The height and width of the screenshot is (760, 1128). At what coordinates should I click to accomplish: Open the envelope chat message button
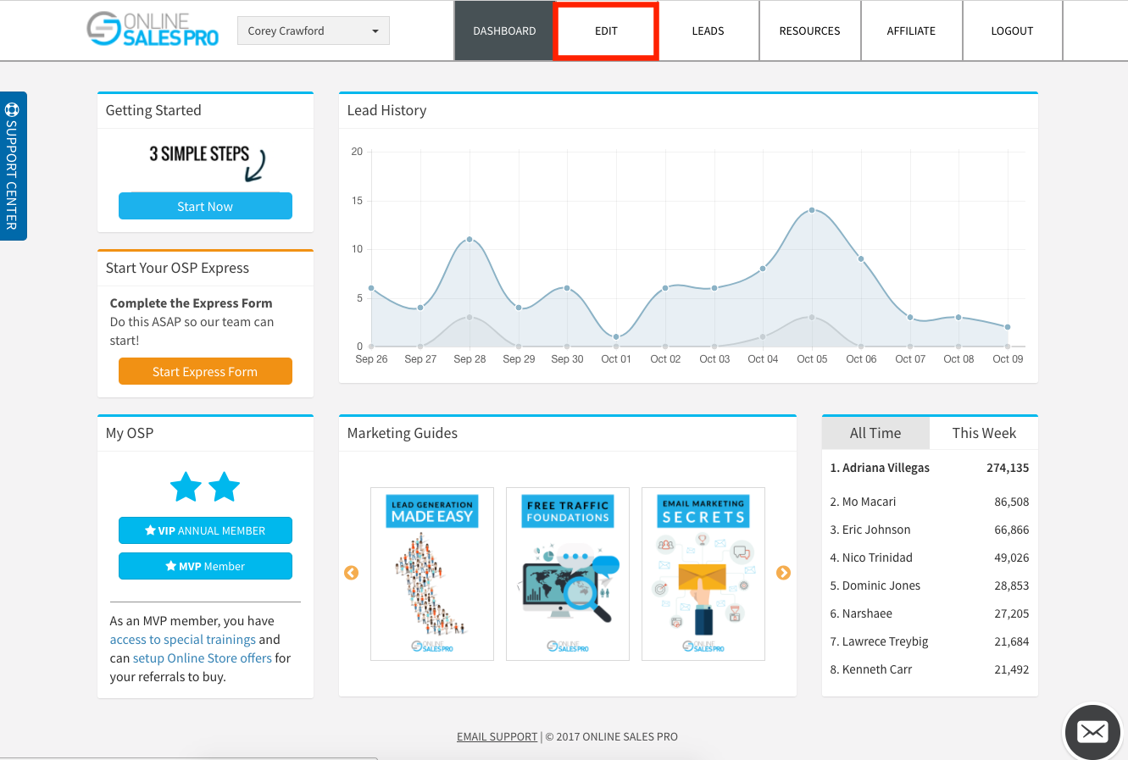1092,732
